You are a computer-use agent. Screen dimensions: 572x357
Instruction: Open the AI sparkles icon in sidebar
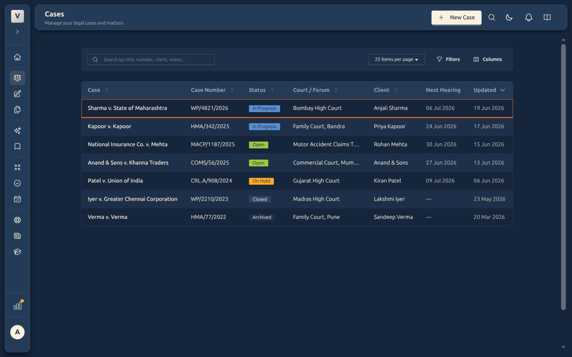pyautogui.click(x=17, y=131)
